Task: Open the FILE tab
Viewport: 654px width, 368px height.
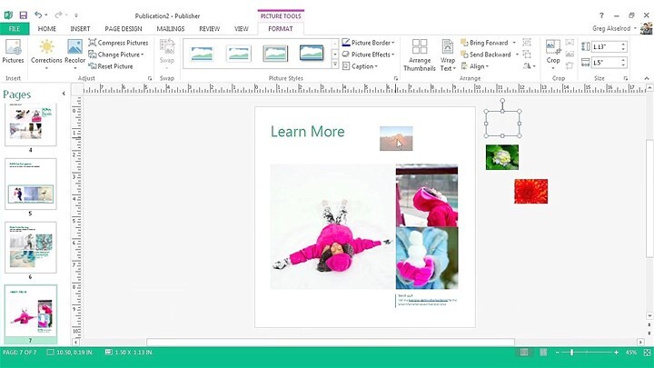Action: point(15,28)
